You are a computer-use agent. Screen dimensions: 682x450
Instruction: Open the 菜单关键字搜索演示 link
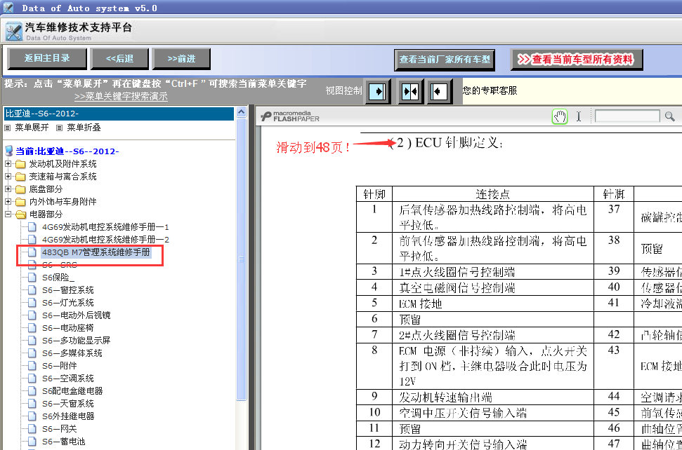[121, 96]
